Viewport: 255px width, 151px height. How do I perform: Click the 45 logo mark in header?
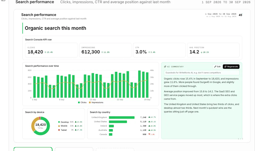point(241,15)
